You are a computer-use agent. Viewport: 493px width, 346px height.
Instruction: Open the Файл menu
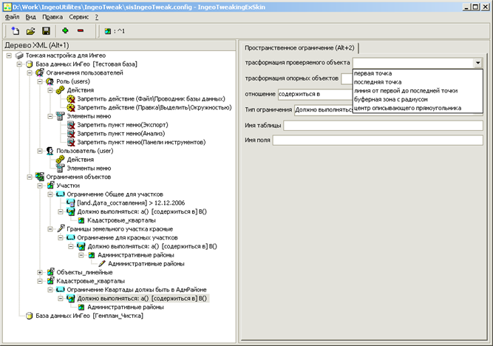12,17
